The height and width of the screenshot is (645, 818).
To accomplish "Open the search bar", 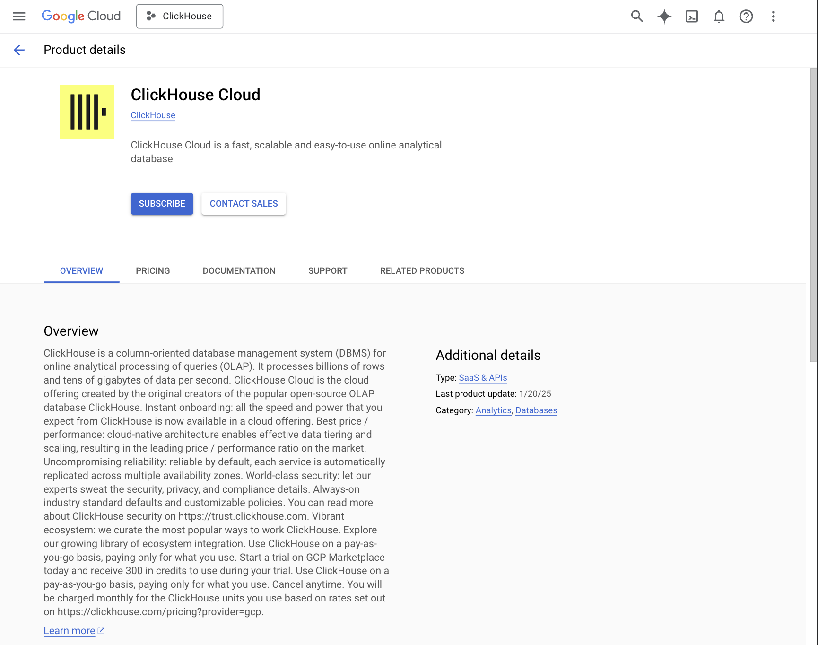I will coord(636,16).
